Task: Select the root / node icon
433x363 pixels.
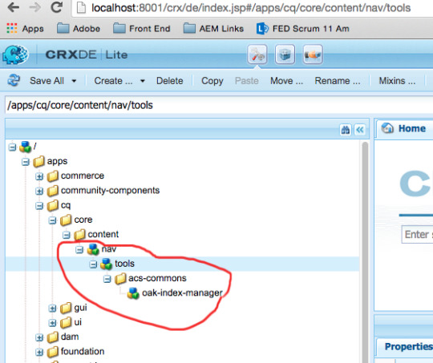Action: [25, 147]
